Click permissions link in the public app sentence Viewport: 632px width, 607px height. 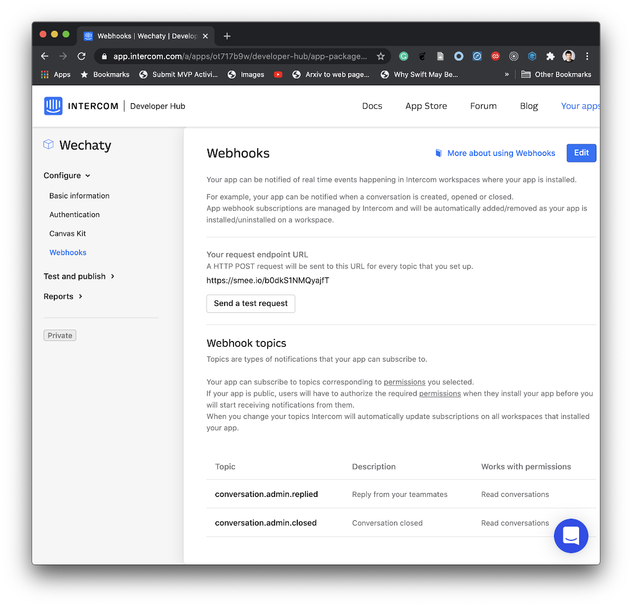click(440, 393)
